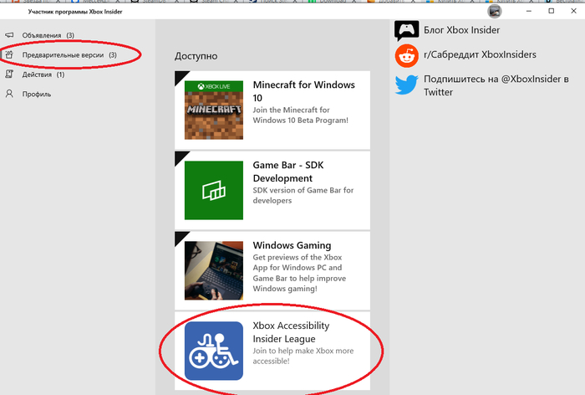Click 'SDK version of Game Bar for developers' text
The image size is (585, 395).
tap(303, 196)
